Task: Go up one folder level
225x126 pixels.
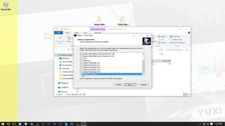Action: pyautogui.click(x=69, y=50)
